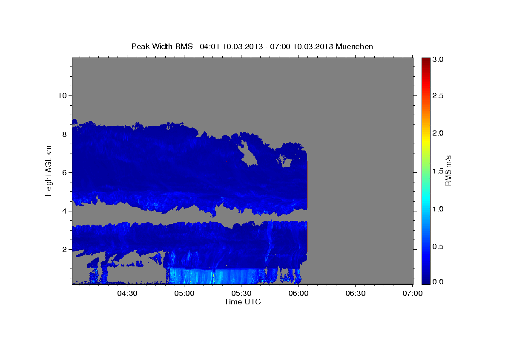Click the 'Height AGL km' axis label
The height and width of the screenshot is (341, 511).
(x=49, y=170)
